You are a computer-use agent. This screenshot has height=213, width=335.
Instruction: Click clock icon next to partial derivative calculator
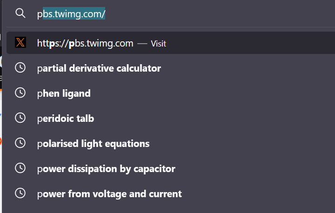tap(20, 68)
